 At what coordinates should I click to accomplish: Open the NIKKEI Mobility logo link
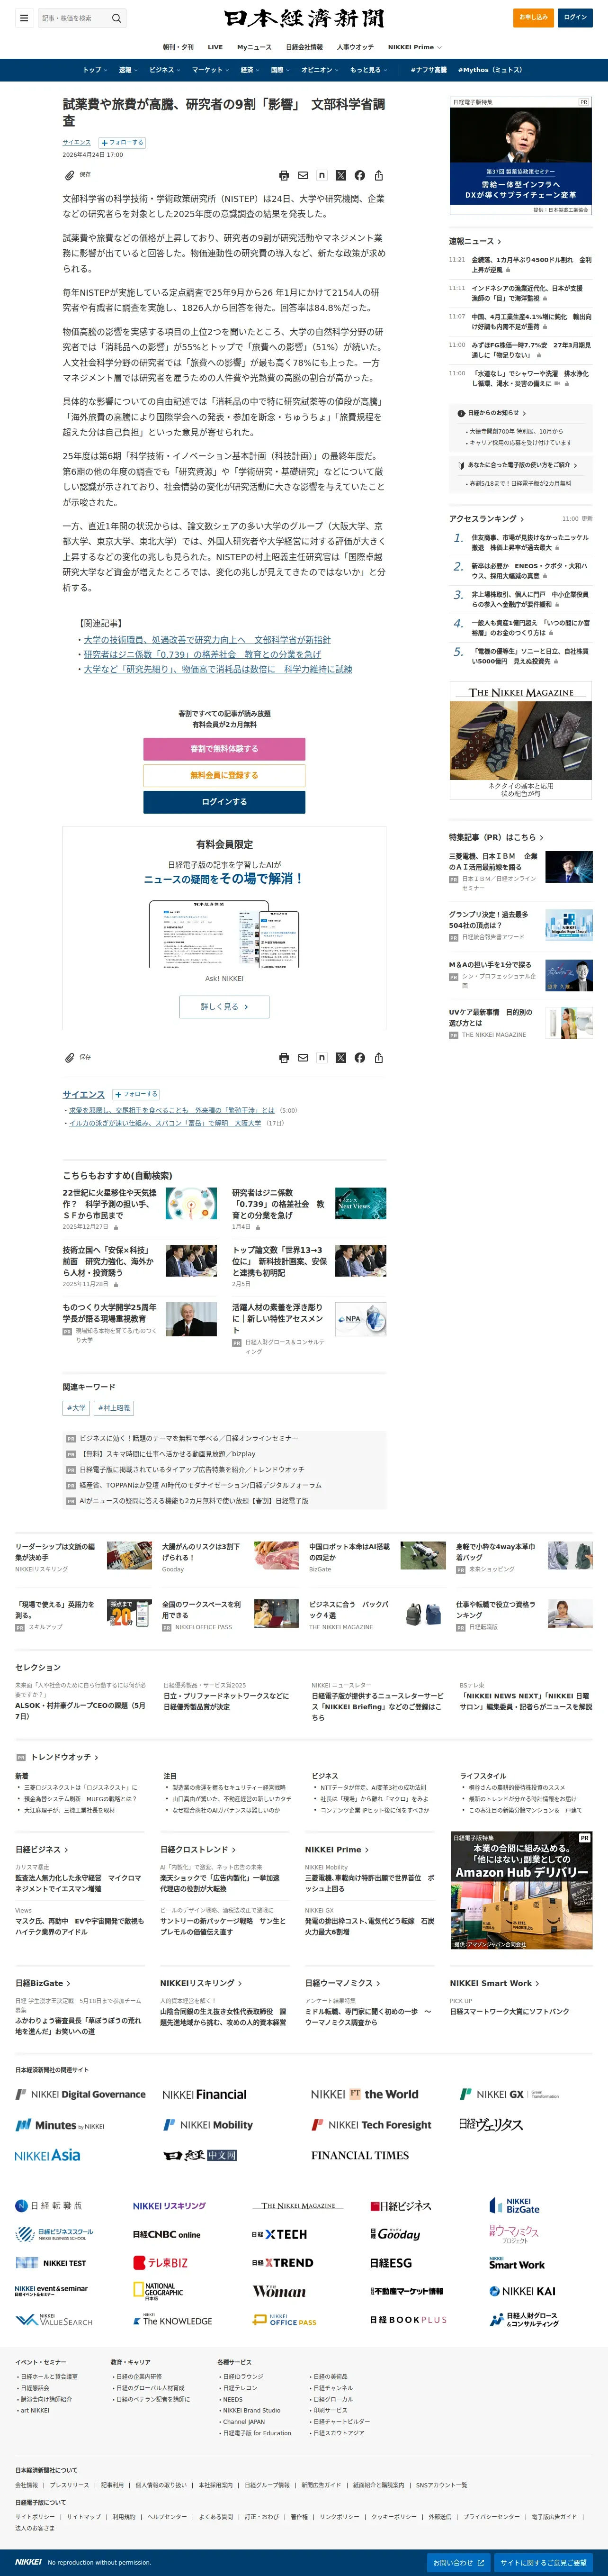click(x=209, y=2124)
